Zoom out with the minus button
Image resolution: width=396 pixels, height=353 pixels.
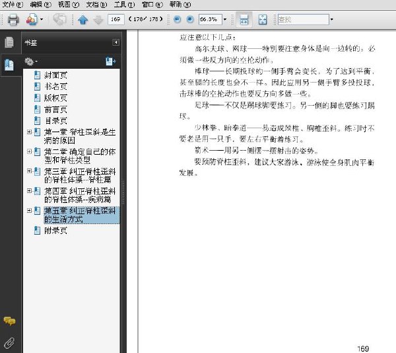(x=178, y=19)
